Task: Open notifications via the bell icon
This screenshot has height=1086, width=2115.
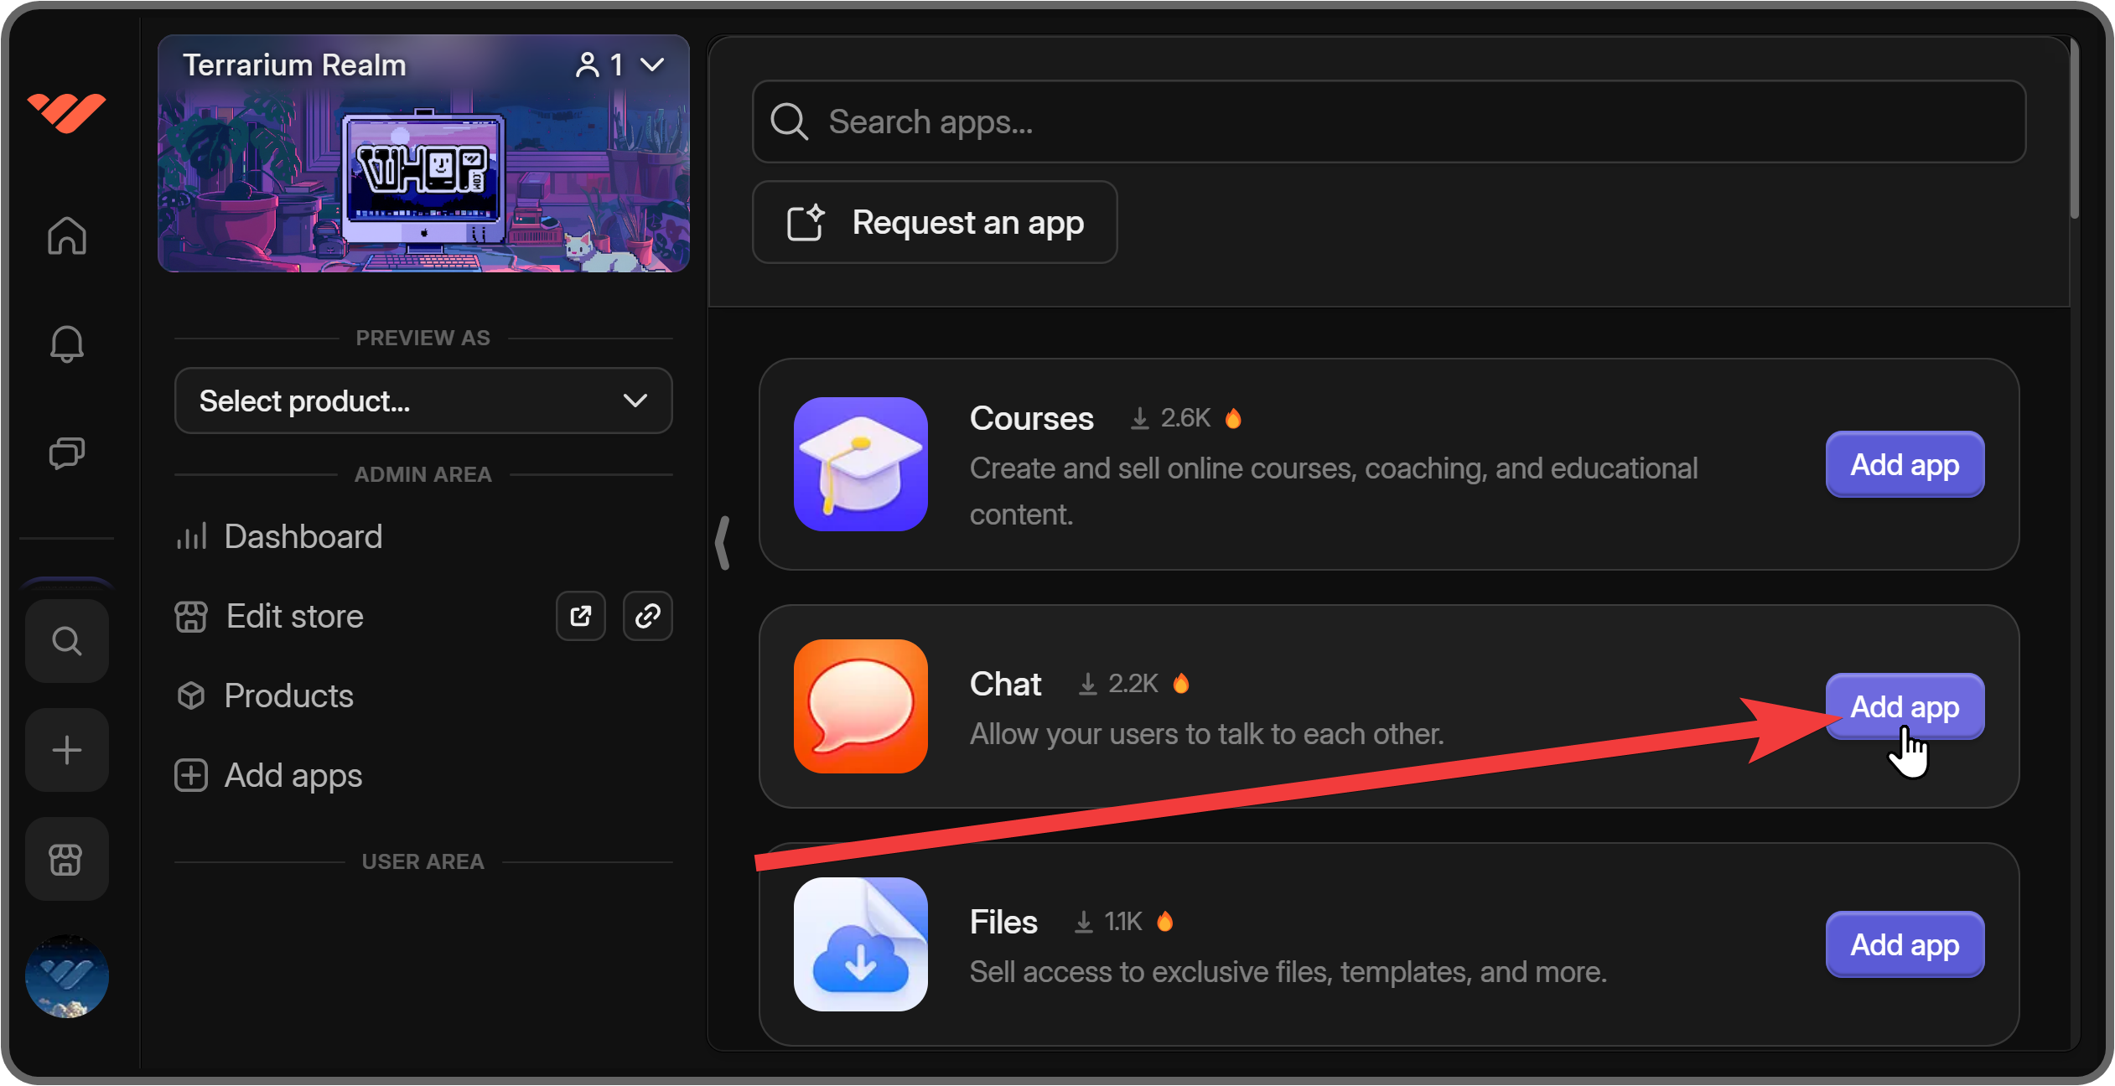Action: click(x=66, y=344)
